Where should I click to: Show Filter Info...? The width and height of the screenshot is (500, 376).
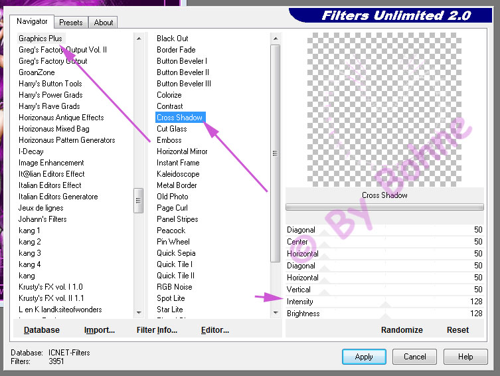click(x=157, y=330)
